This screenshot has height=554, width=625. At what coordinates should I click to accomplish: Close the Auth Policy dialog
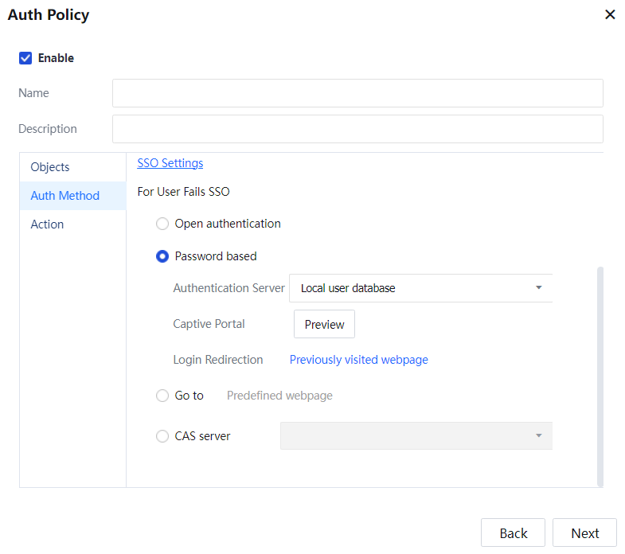point(610,14)
